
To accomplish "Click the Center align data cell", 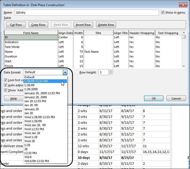I will [x=66, y=37].
